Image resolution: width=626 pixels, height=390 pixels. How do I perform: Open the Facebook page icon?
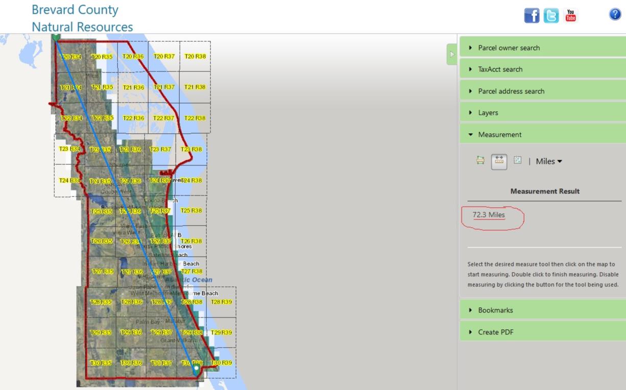[x=532, y=16]
